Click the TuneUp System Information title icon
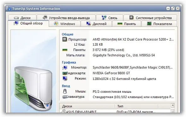 9,8
